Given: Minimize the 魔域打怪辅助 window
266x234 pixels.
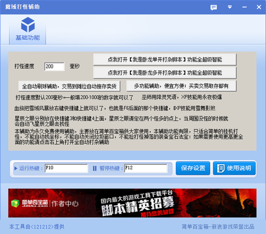Looking at the screenshot, I should point(244,7).
